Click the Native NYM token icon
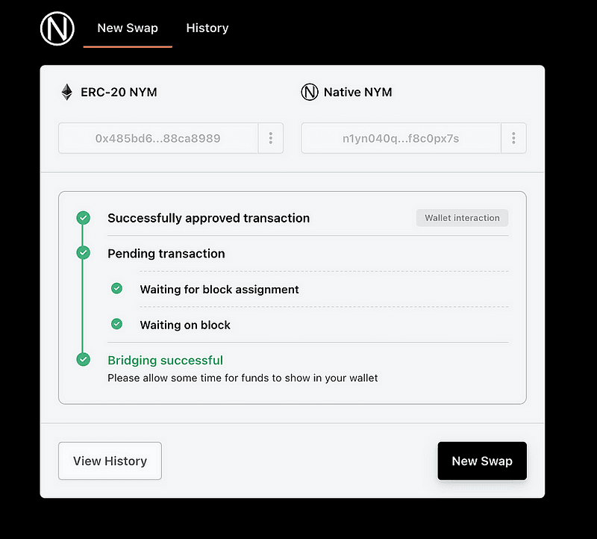597x539 pixels. coord(310,93)
